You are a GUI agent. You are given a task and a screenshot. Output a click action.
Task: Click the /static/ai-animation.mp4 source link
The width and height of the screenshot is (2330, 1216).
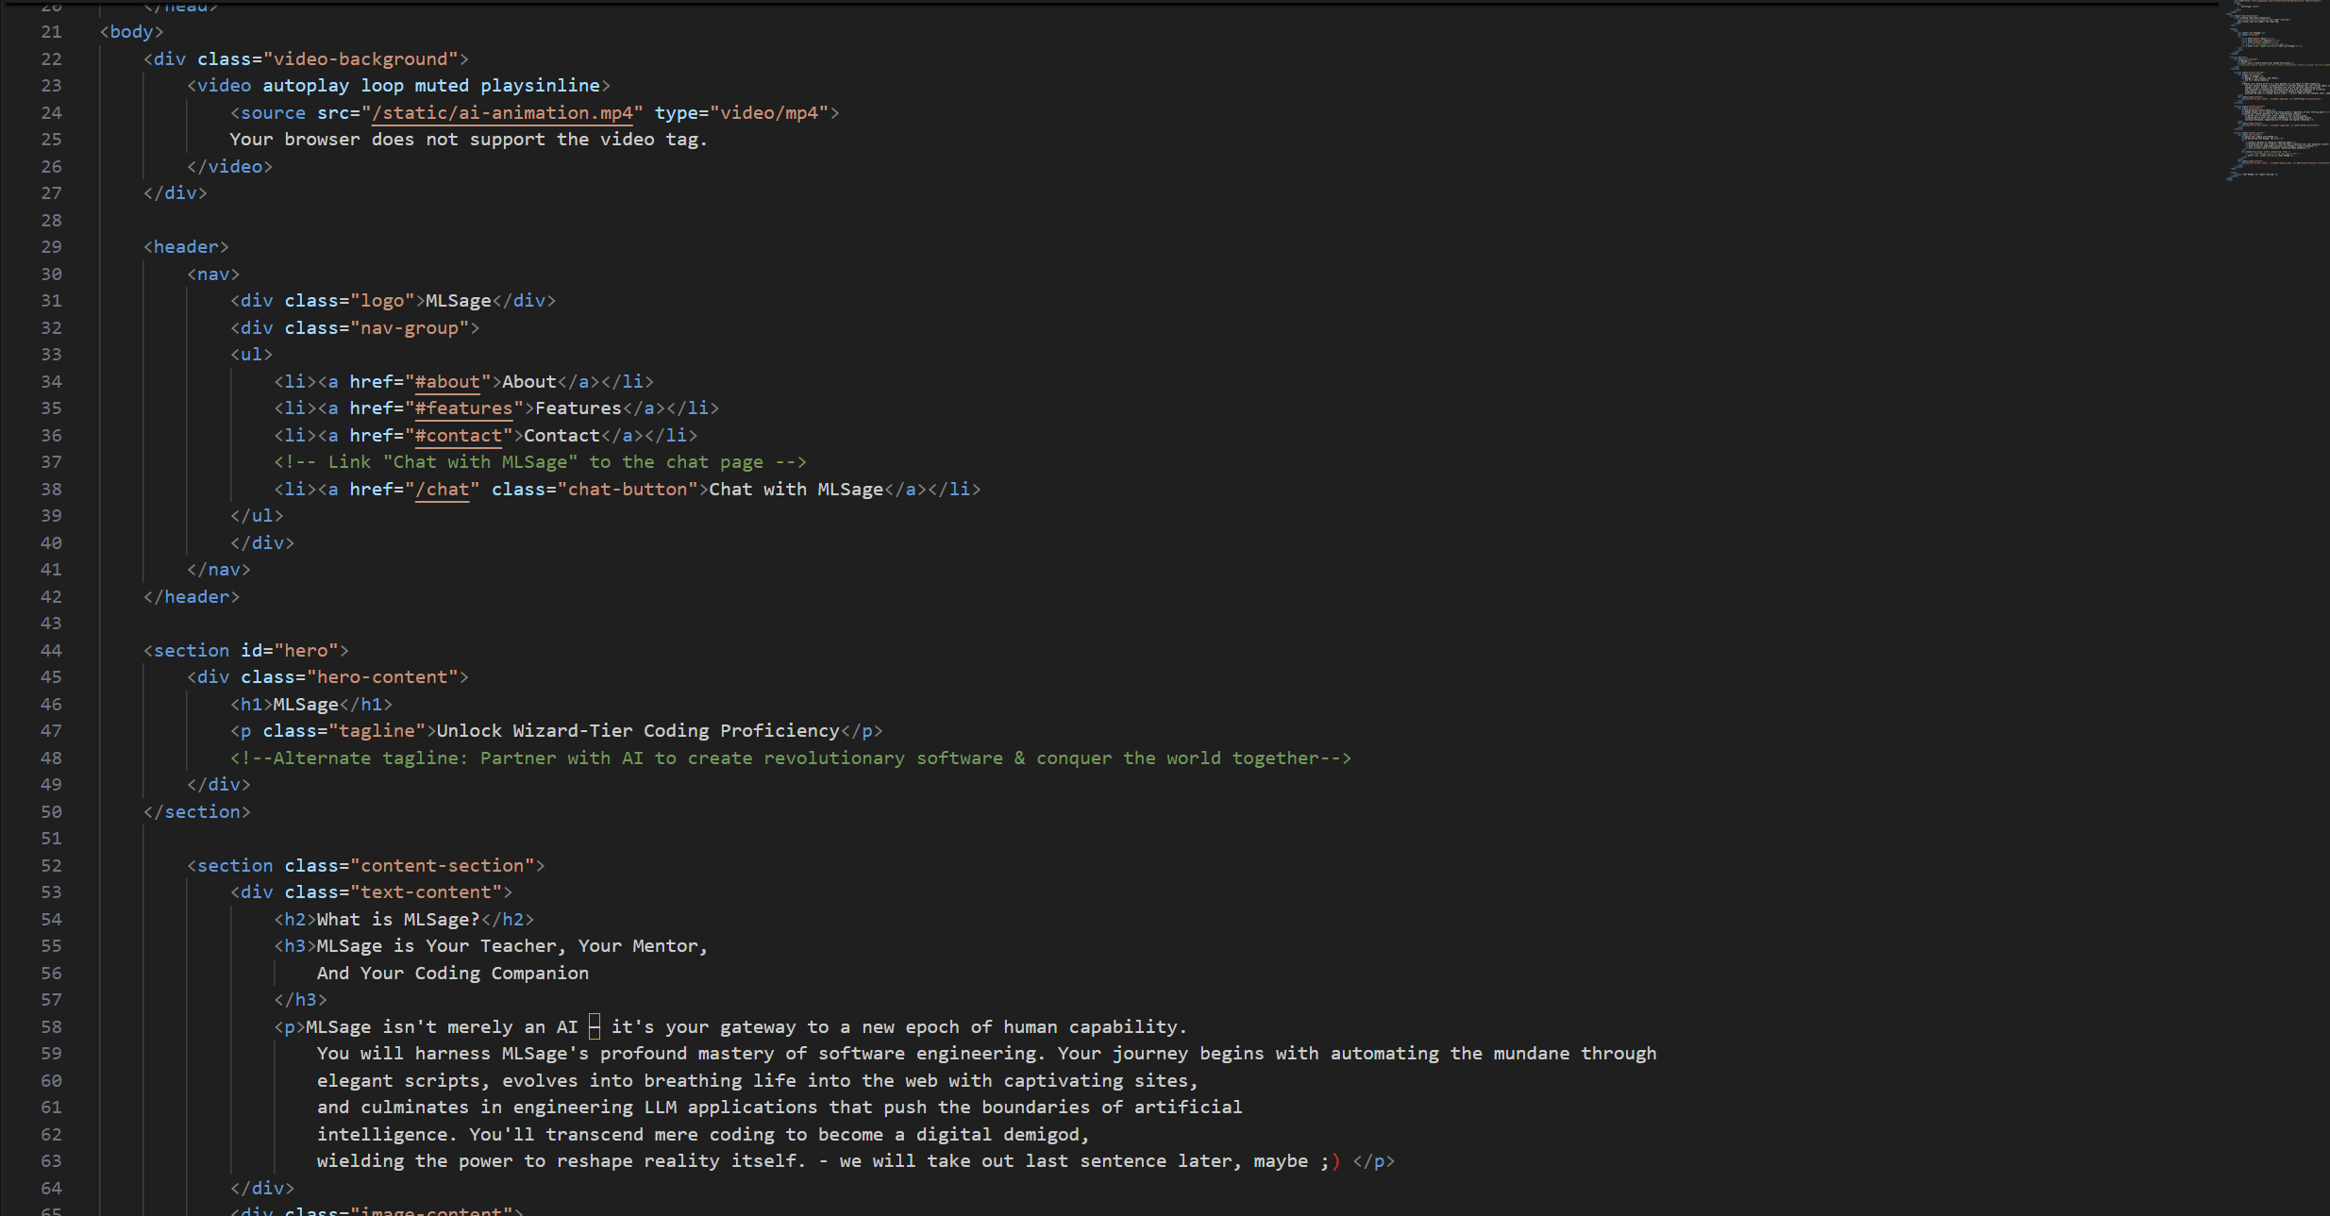point(502,113)
